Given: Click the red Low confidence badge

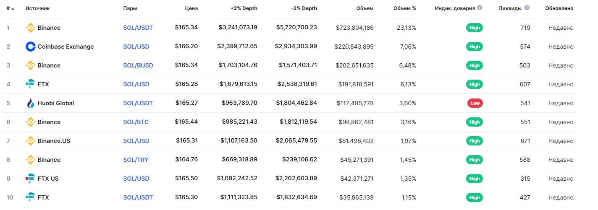Looking at the screenshot, I should [475, 103].
